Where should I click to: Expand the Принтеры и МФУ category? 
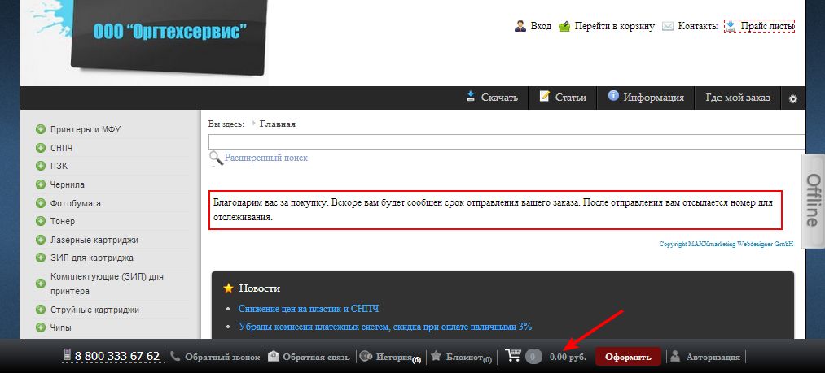(x=41, y=130)
